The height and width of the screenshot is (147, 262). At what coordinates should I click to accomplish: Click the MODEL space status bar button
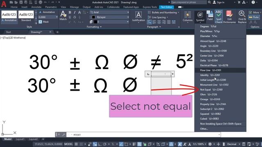[x=68, y=144]
